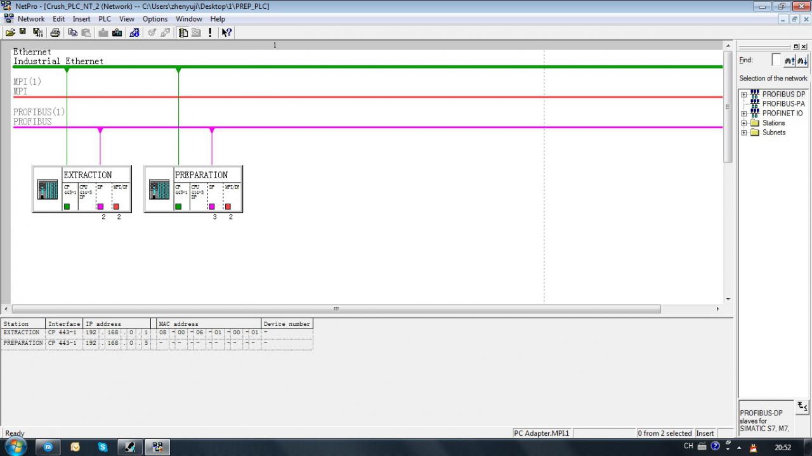812x456 pixels.
Task: Click the Upload station toolbar icon
Action: [117, 32]
